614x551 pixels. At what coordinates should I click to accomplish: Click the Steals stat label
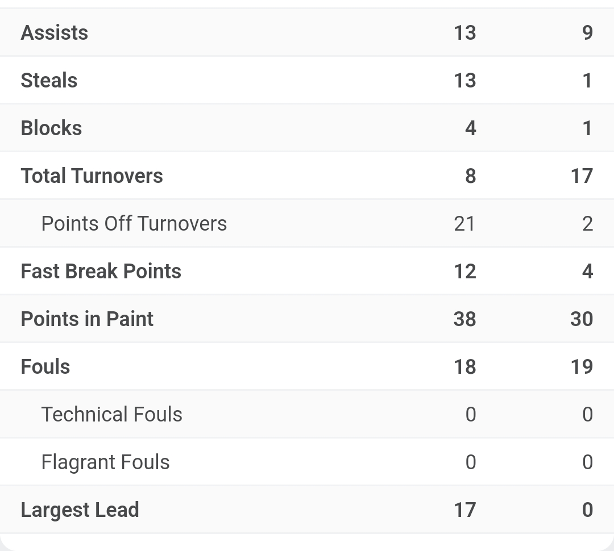(x=49, y=80)
